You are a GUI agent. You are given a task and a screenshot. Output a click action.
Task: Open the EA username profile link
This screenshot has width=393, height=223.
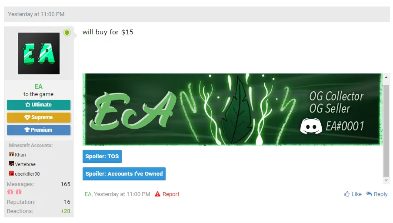tap(38, 87)
